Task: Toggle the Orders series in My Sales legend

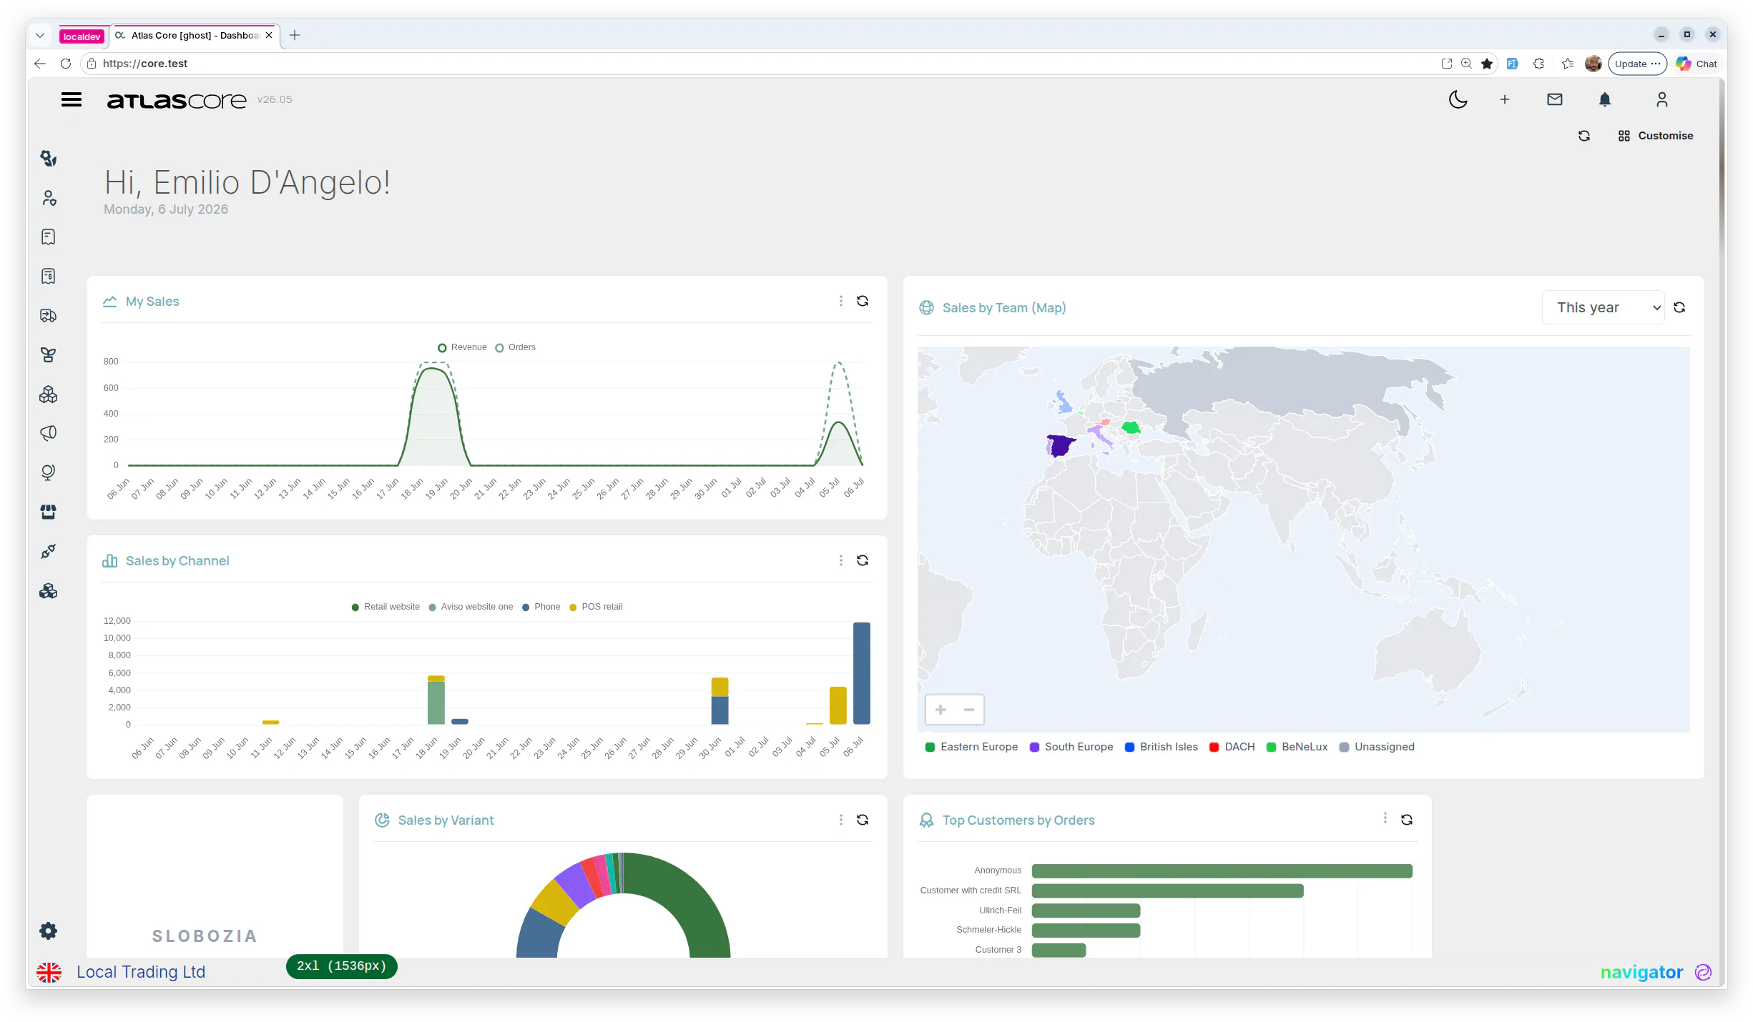Action: coord(515,347)
